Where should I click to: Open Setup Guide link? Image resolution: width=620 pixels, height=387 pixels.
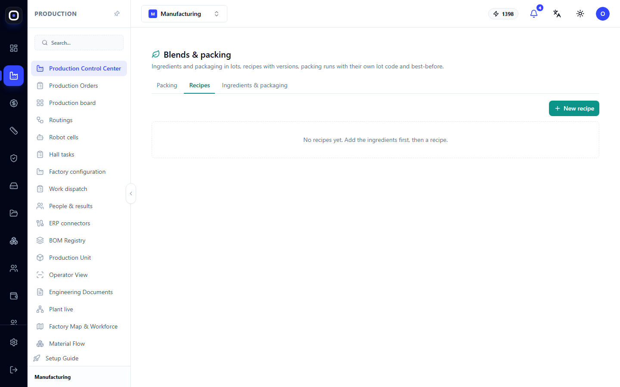62,358
